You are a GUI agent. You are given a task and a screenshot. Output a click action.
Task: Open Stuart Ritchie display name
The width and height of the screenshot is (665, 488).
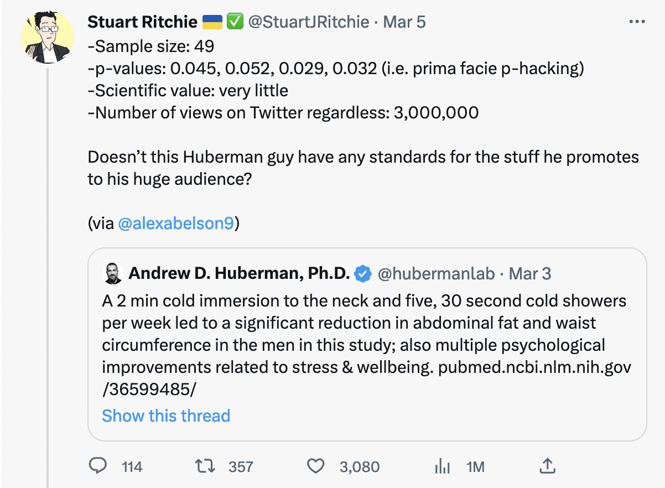click(142, 22)
